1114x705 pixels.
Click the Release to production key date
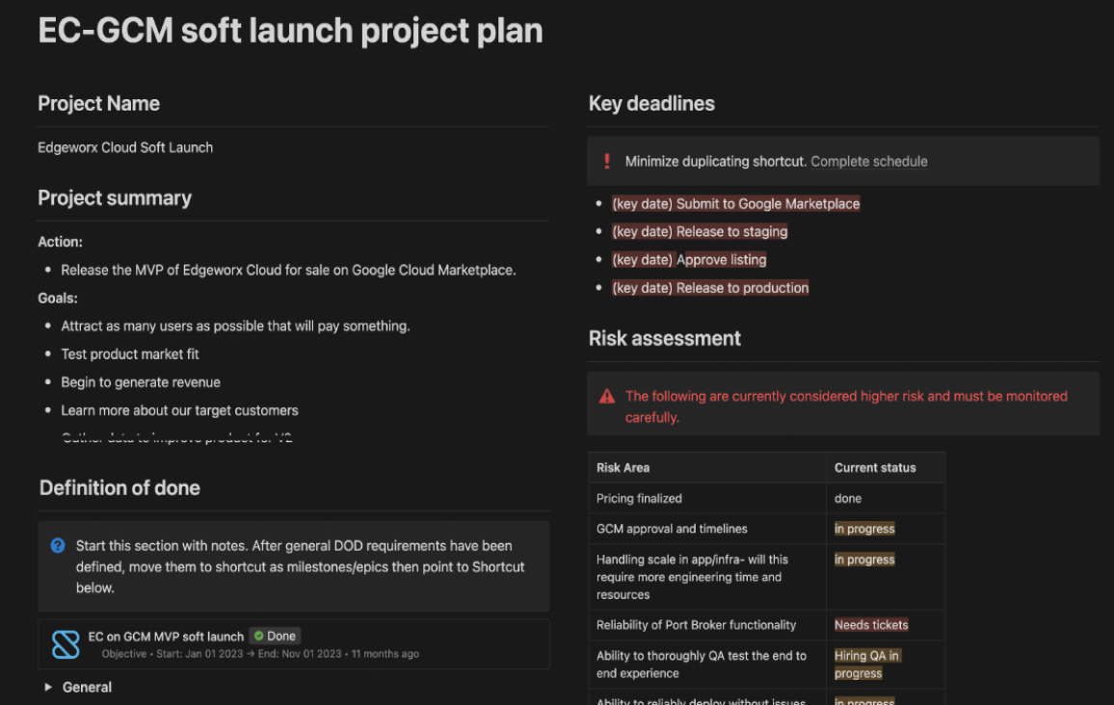(710, 288)
